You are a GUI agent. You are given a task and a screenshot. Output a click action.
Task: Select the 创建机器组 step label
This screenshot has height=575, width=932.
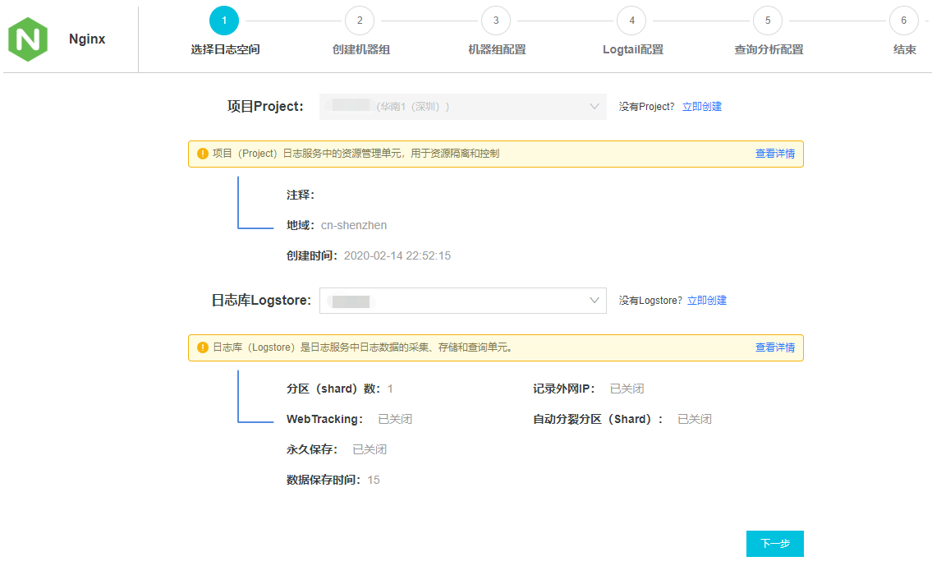tap(360, 49)
